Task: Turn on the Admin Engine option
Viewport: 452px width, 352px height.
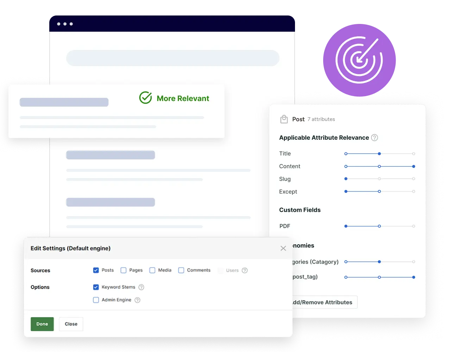Action: tap(96, 300)
